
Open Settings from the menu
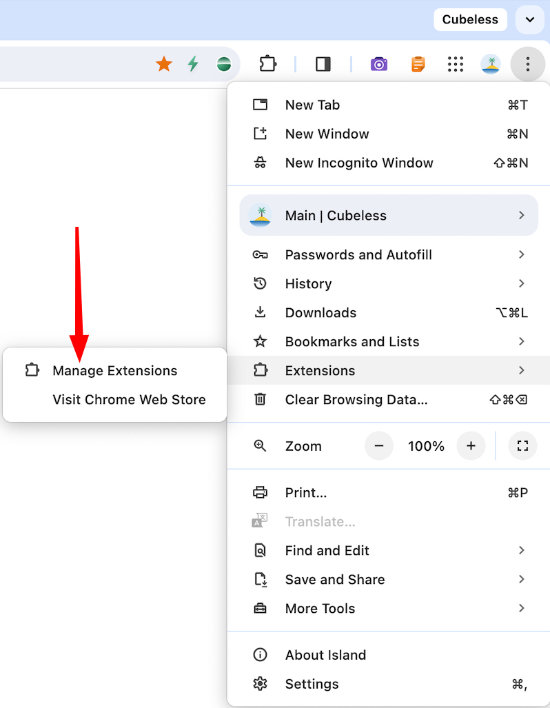coord(388,684)
